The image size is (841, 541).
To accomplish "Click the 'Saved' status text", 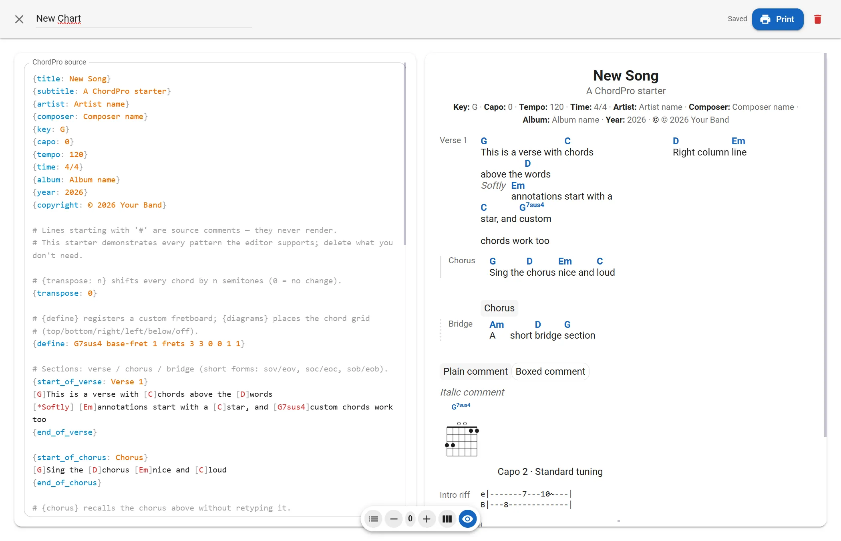I will [x=737, y=19].
